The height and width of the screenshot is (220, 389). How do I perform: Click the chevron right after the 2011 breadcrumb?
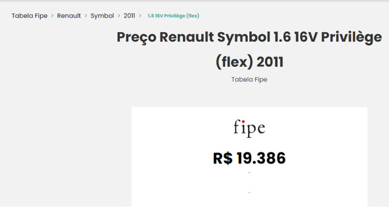(140, 16)
